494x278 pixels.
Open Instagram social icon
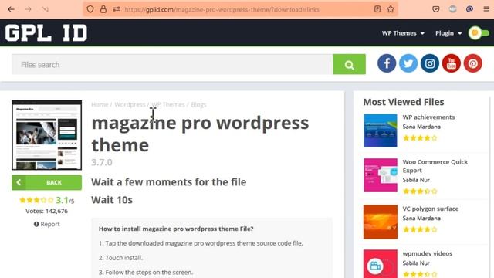(430, 63)
